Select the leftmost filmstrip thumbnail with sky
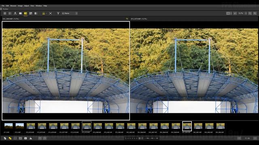The image size is (259, 145). point(8,126)
